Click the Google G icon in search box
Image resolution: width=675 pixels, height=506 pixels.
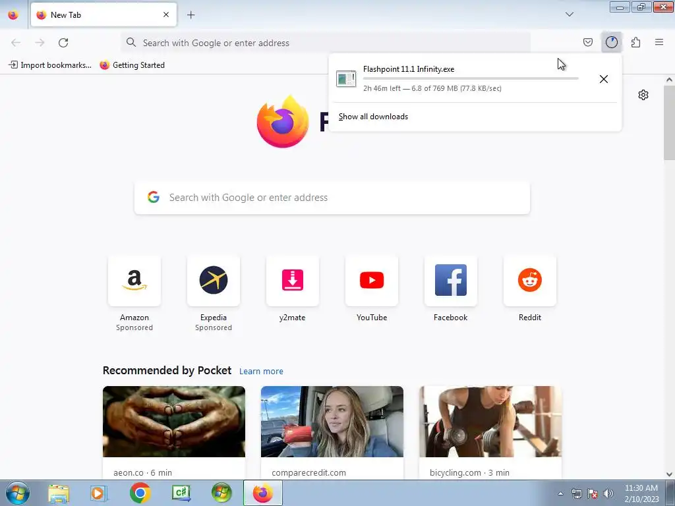click(154, 197)
